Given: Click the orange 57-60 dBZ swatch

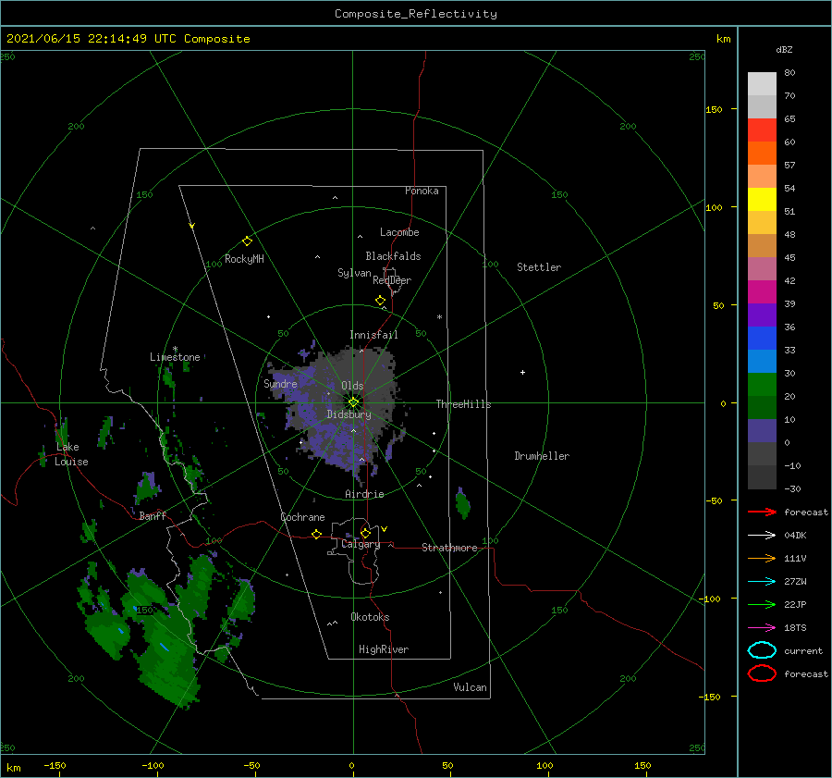Looking at the screenshot, I should tap(762, 154).
